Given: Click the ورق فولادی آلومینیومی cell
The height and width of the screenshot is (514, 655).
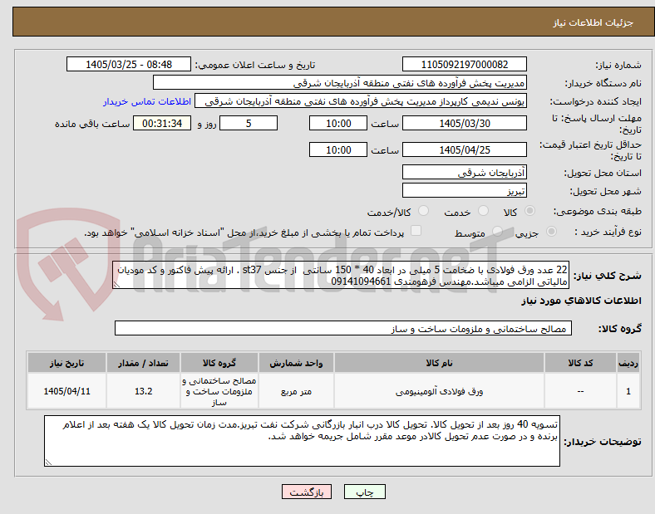Looking at the screenshot, I should (x=439, y=391).
